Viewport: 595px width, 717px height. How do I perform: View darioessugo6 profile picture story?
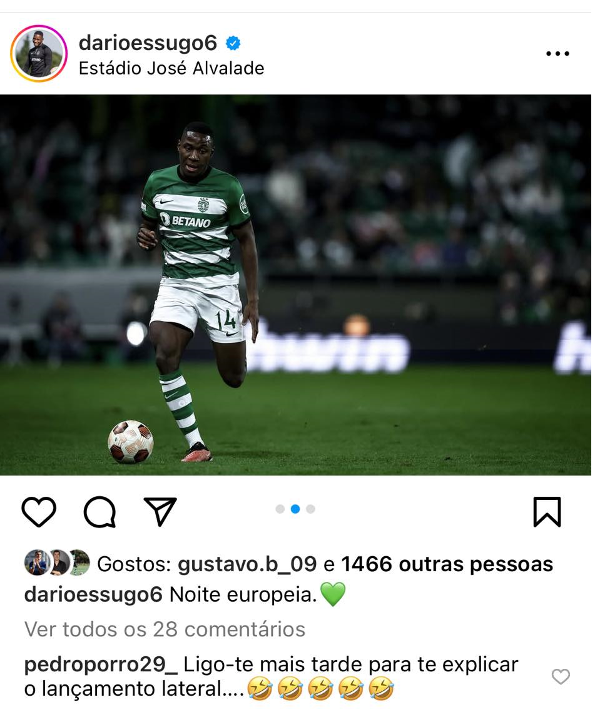39,54
